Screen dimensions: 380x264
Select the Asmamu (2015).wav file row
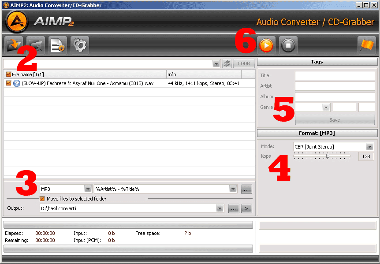[x=129, y=83]
